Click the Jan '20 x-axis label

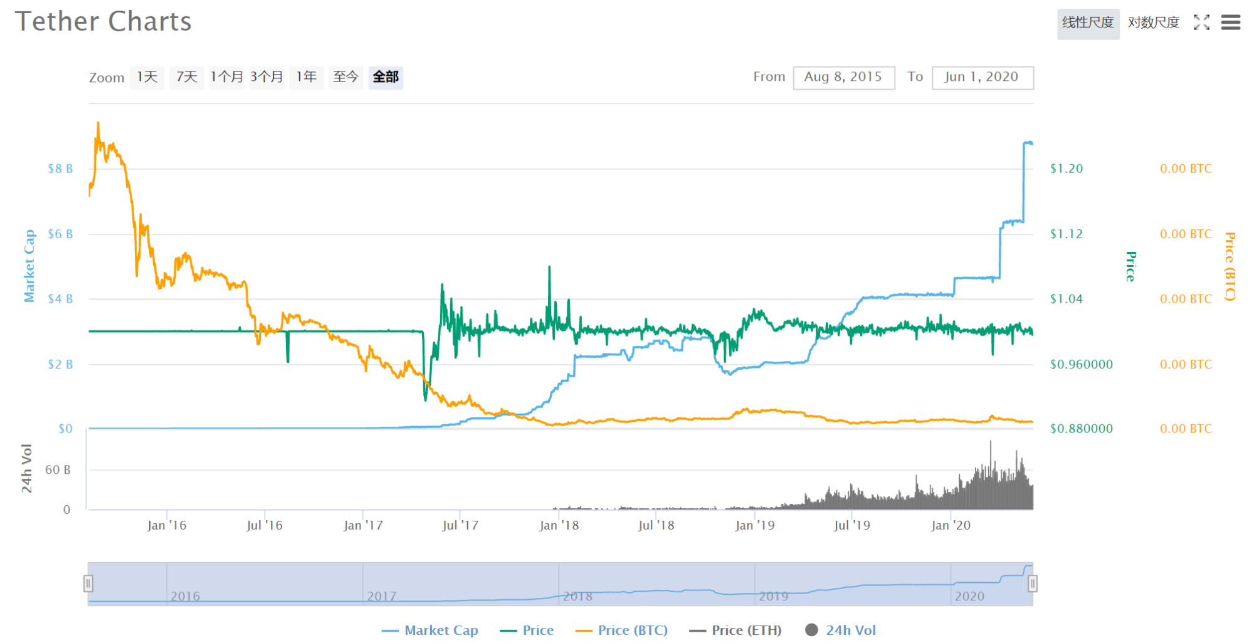click(951, 525)
